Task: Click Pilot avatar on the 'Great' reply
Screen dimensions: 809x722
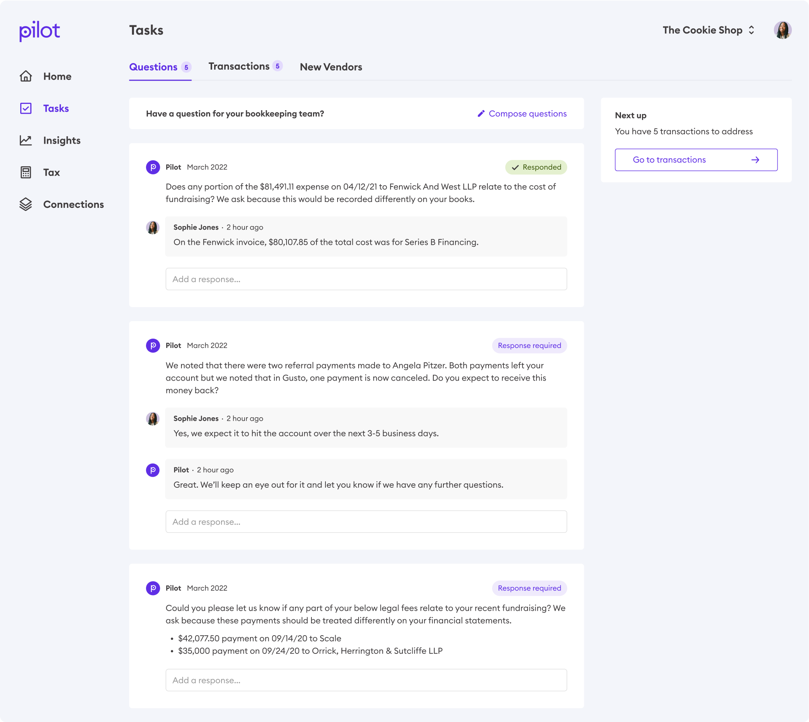Action: (153, 470)
